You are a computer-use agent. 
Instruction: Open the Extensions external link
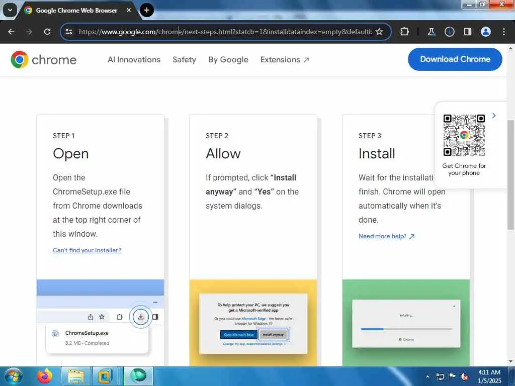pyautogui.click(x=285, y=60)
